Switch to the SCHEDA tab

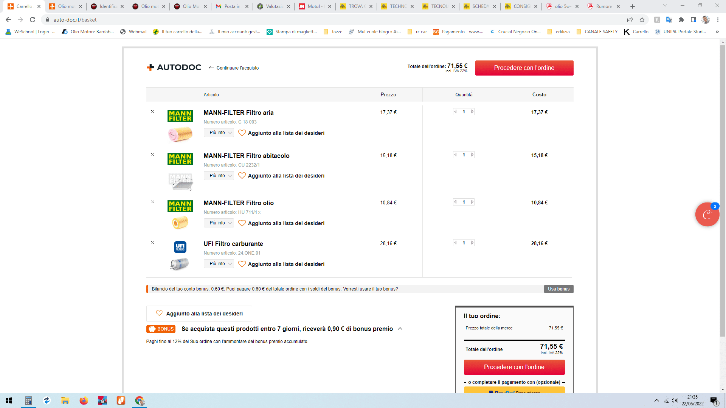click(x=480, y=6)
